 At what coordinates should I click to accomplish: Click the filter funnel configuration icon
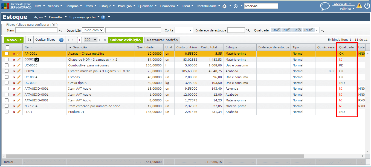click(x=54, y=24)
